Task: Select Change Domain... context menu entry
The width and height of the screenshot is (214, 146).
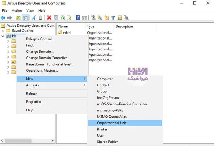Action: click(x=52, y=52)
